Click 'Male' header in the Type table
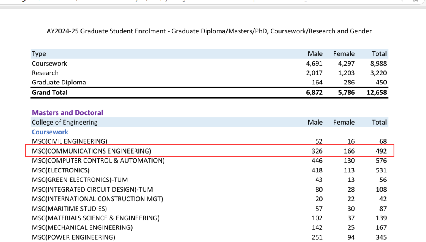The height and width of the screenshot is (242, 426). pos(315,54)
